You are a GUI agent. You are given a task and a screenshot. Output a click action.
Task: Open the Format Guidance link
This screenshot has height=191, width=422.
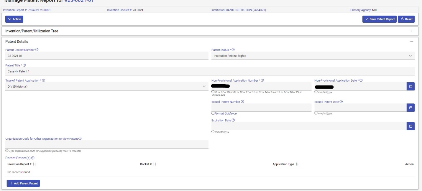pyautogui.click(x=225, y=113)
